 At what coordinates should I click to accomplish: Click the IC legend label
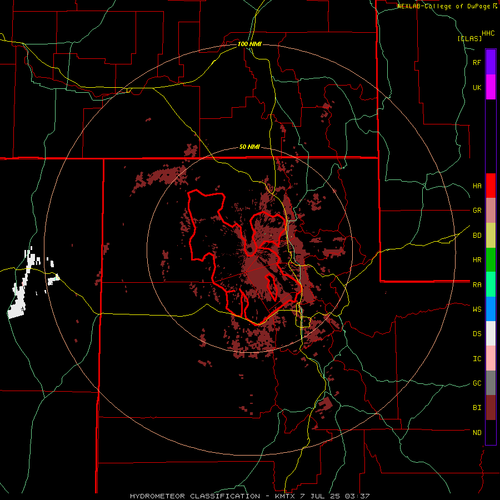pyautogui.click(x=477, y=359)
